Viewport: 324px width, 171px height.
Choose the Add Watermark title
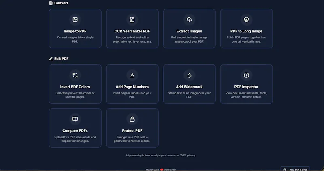tap(189, 87)
